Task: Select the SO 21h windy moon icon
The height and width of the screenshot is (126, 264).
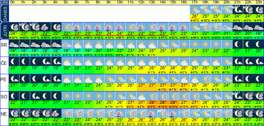Action: click(238, 96)
